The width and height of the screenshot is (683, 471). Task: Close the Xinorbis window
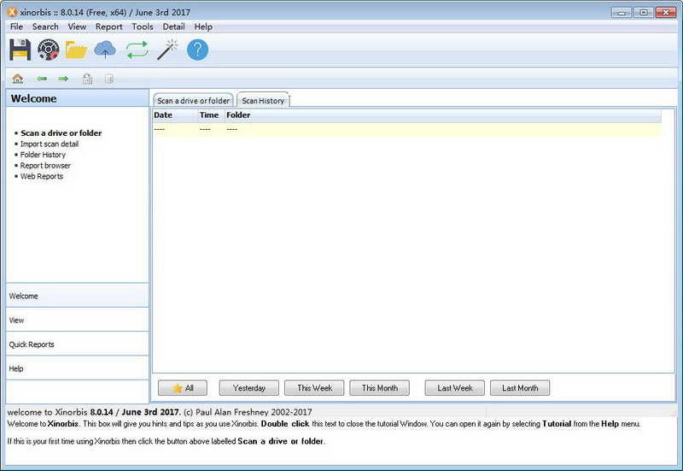click(x=666, y=12)
